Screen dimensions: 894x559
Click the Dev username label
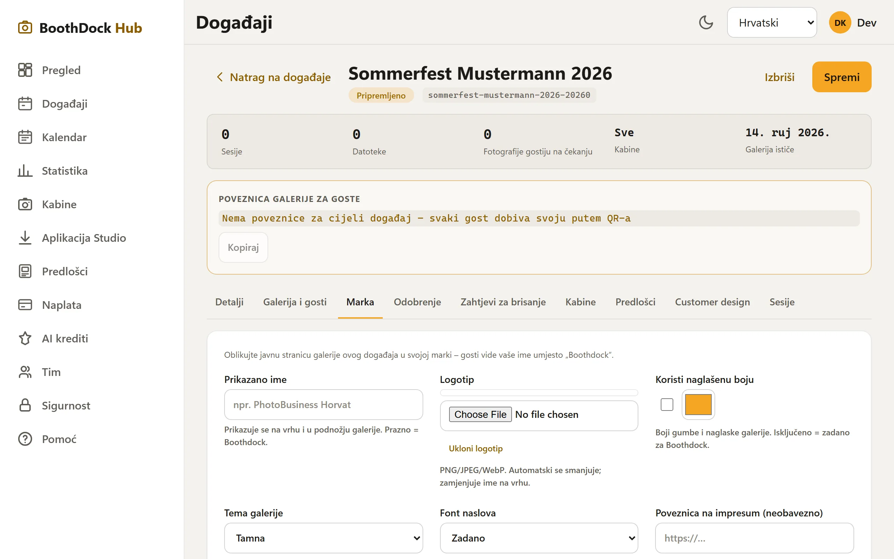pos(867,23)
